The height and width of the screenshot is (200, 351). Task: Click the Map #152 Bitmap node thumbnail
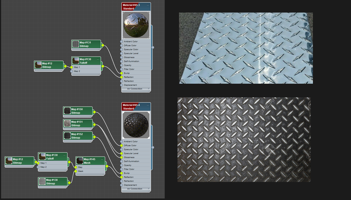click(x=67, y=136)
